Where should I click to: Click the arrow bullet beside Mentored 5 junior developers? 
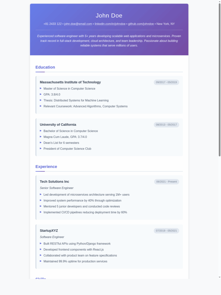41,206
